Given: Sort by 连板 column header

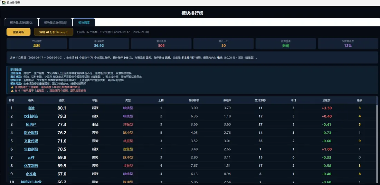Looking at the screenshot, I should (360, 100).
